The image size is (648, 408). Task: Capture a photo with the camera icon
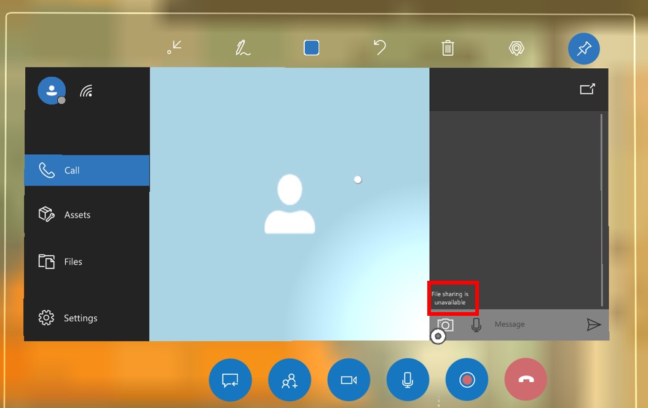click(x=444, y=324)
